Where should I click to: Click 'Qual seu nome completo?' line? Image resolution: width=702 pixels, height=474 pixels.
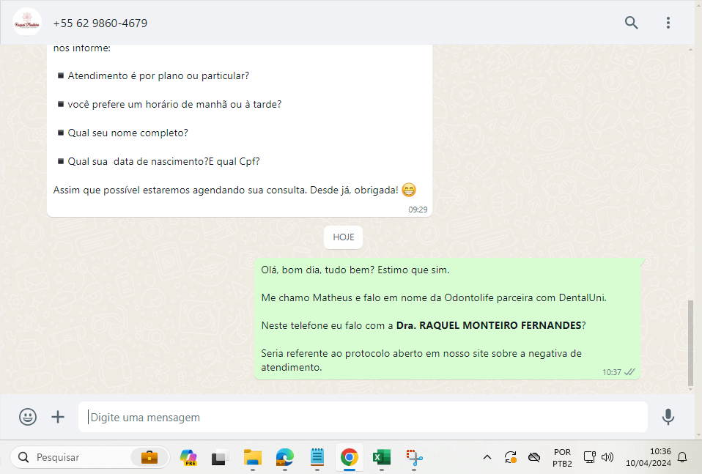point(128,133)
